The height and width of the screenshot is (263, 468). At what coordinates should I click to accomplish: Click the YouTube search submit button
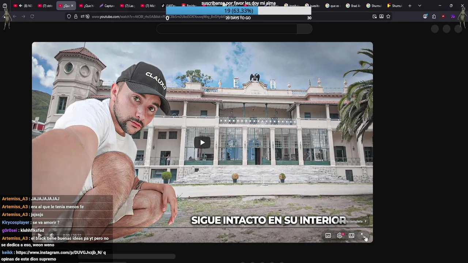(x=305, y=29)
